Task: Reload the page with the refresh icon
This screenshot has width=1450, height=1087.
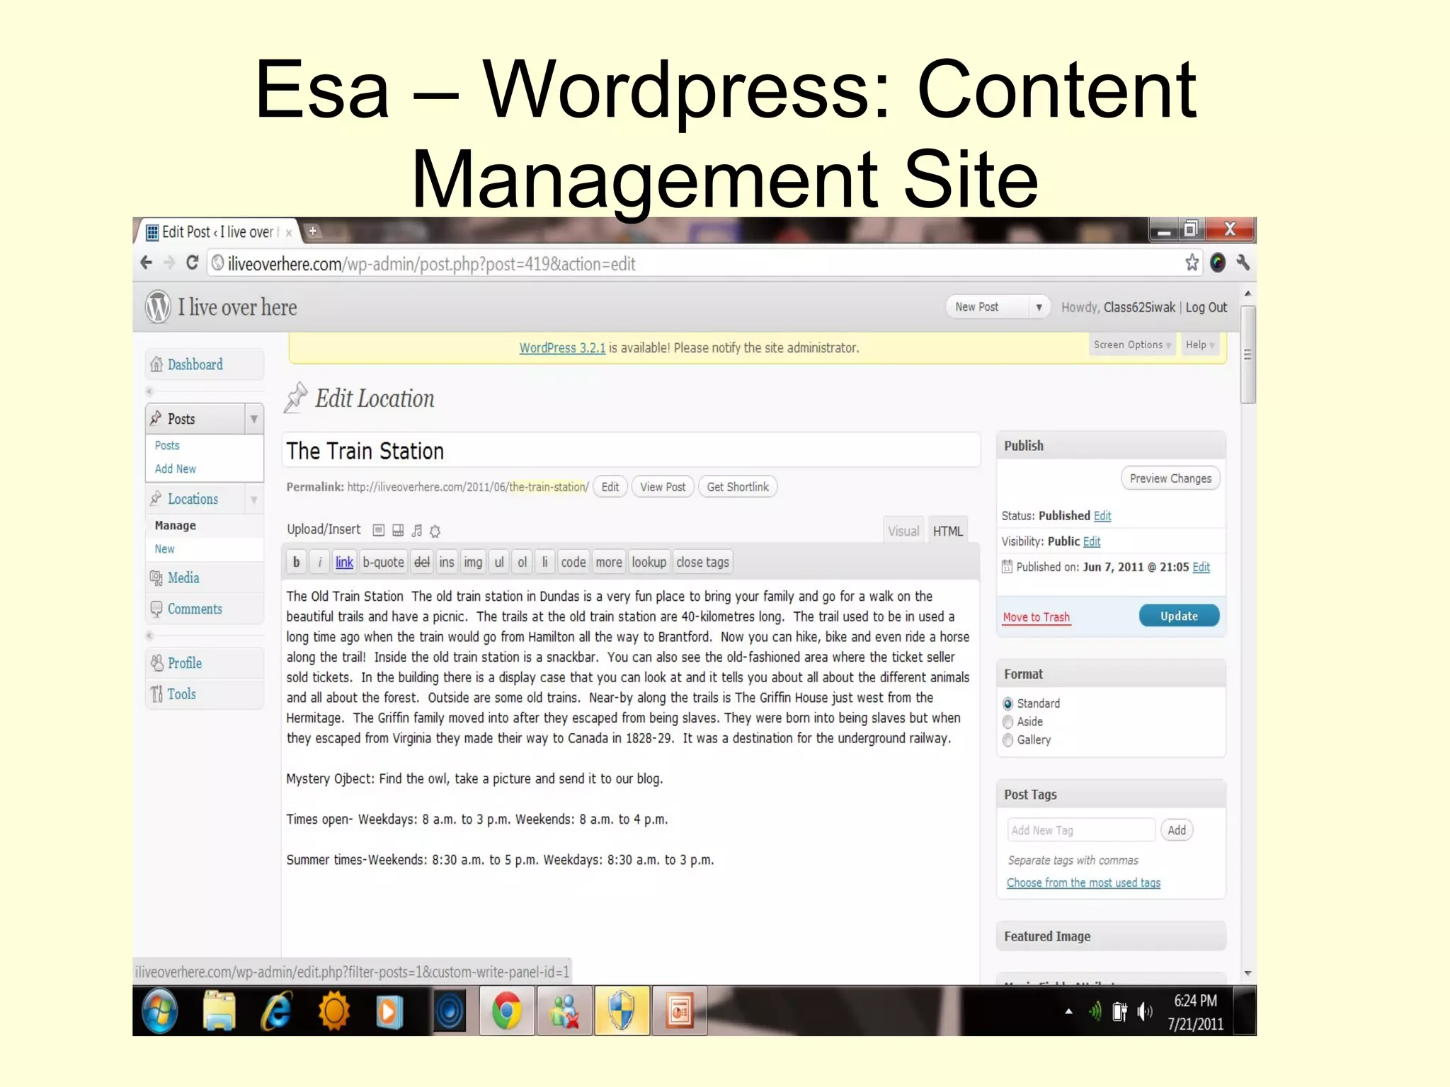Action: pos(192,263)
